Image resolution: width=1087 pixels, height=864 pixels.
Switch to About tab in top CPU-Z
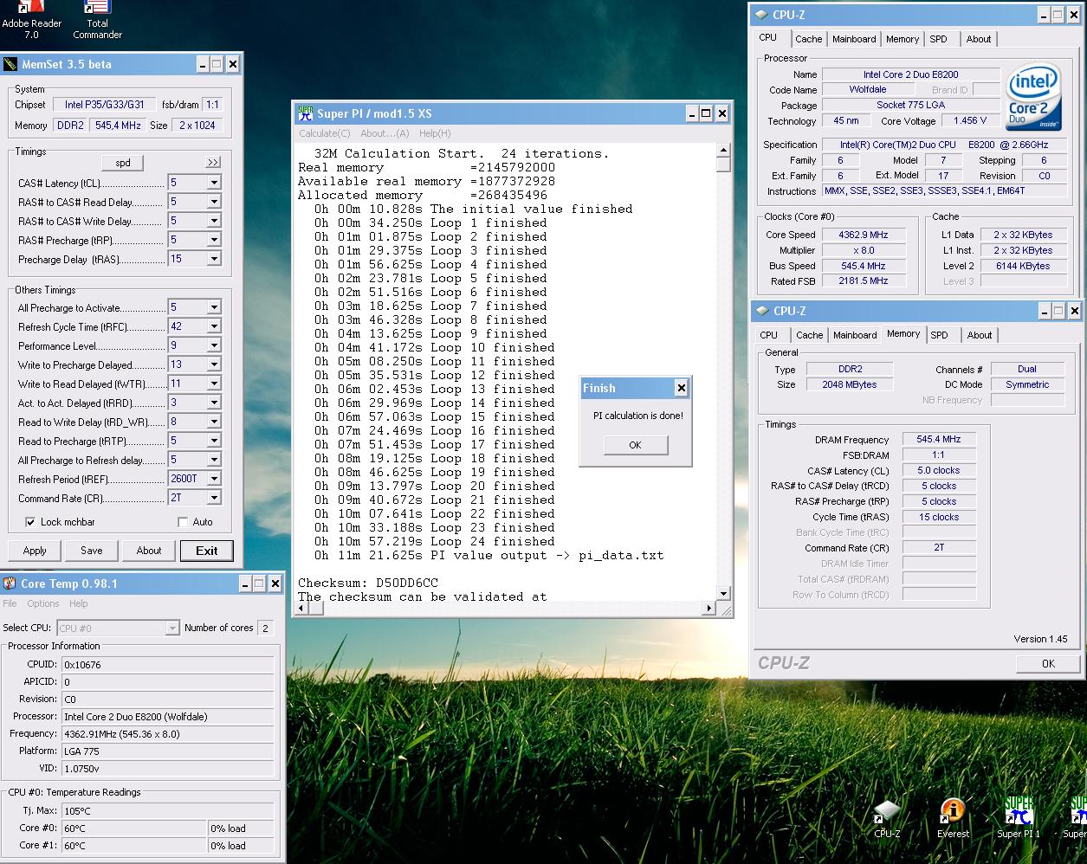tap(979, 39)
